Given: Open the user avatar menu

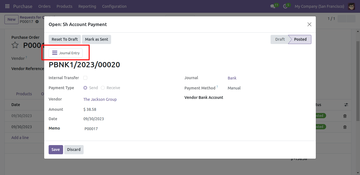Looking at the screenshot, I should point(351,6).
